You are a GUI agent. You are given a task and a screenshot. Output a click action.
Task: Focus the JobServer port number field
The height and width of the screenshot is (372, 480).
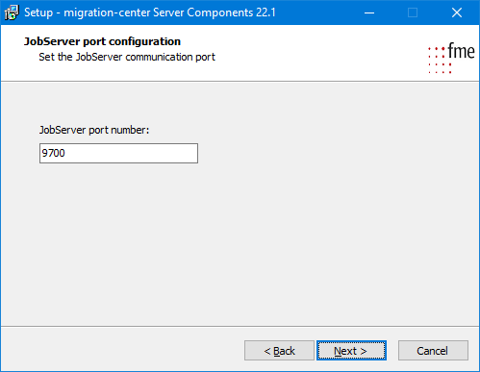(x=118, y=153)
